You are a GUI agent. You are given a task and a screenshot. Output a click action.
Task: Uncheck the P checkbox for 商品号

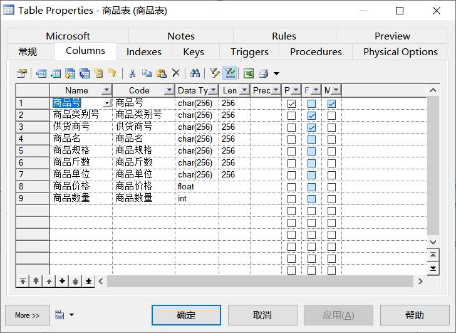click(x=291, y=103)
